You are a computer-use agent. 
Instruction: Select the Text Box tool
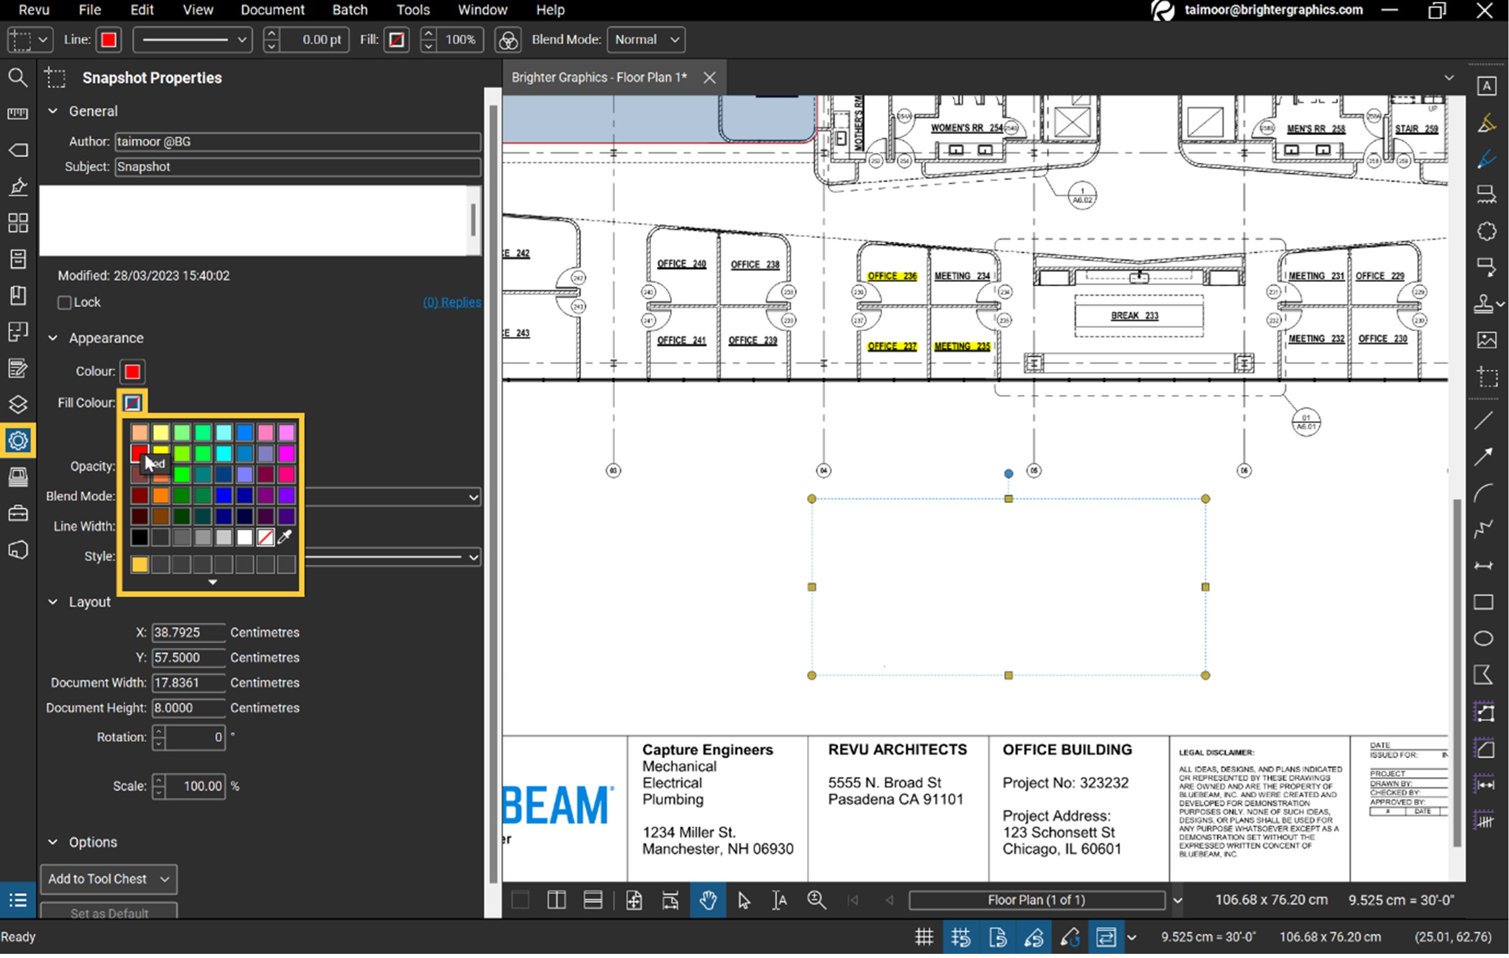point(1486,86)
